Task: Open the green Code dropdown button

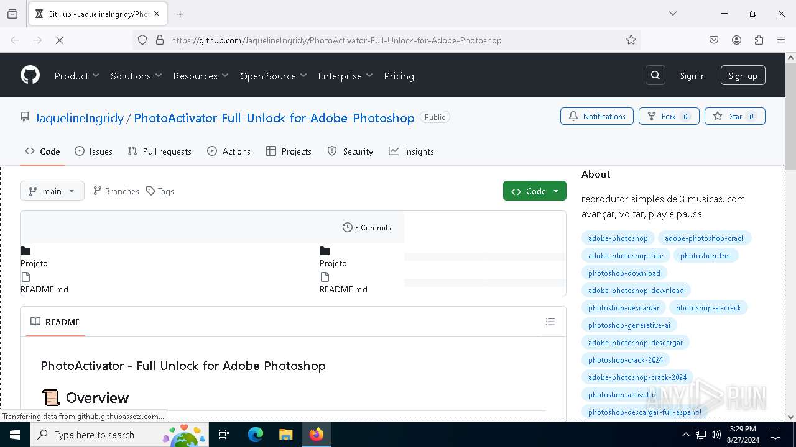Action: tap(535, 191)
